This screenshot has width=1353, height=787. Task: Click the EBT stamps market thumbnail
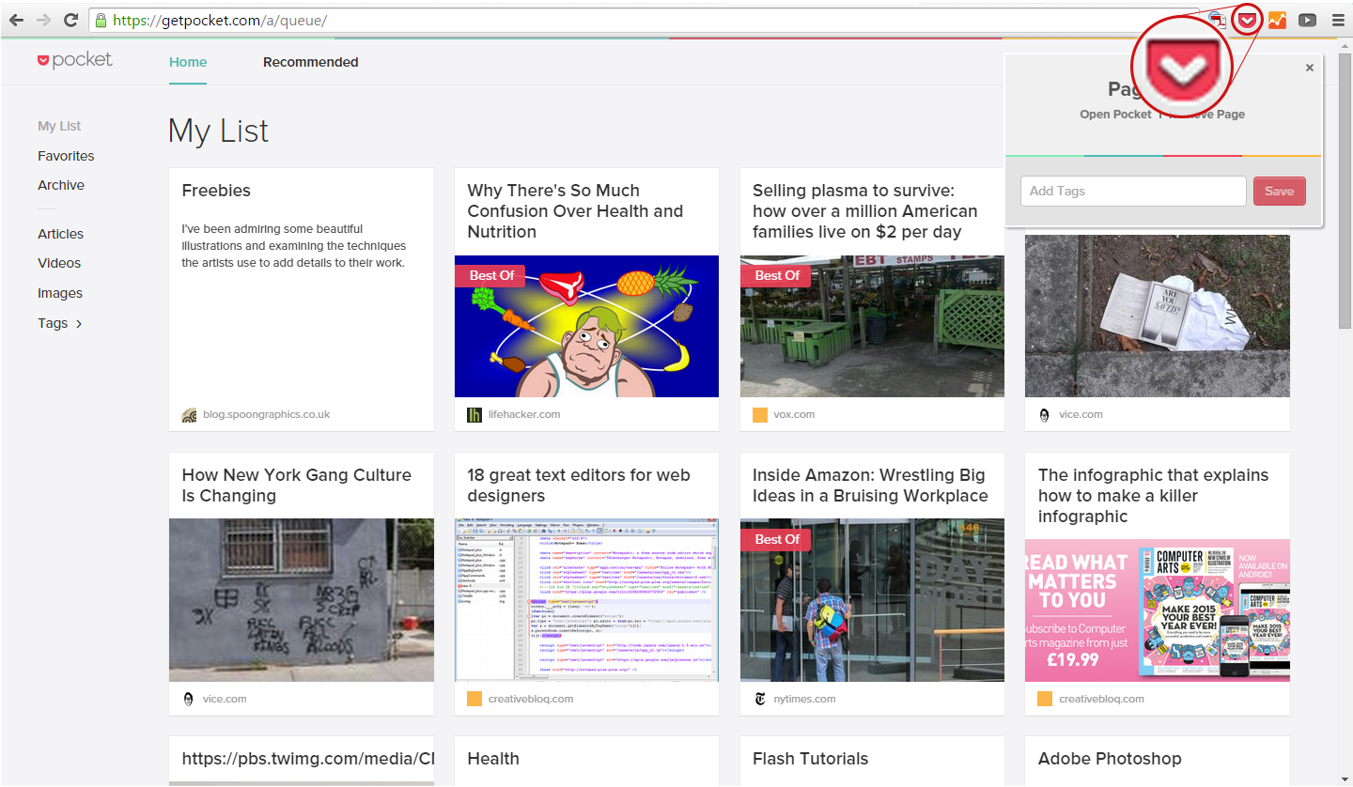tap(872, 326)
